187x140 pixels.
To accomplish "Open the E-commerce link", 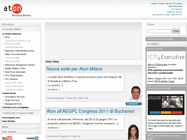I will coord(177,9).
